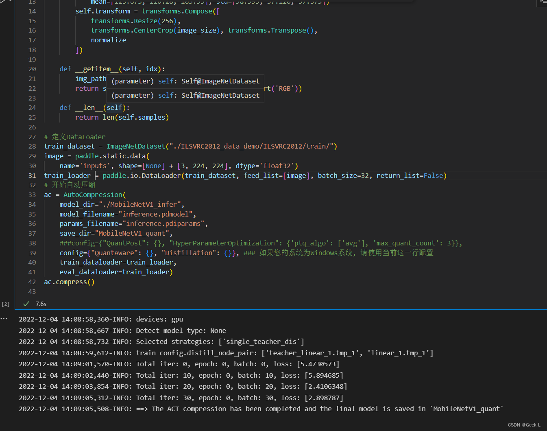
Task: Click the log line with loss 2.4106348
Action: (183, 386)
